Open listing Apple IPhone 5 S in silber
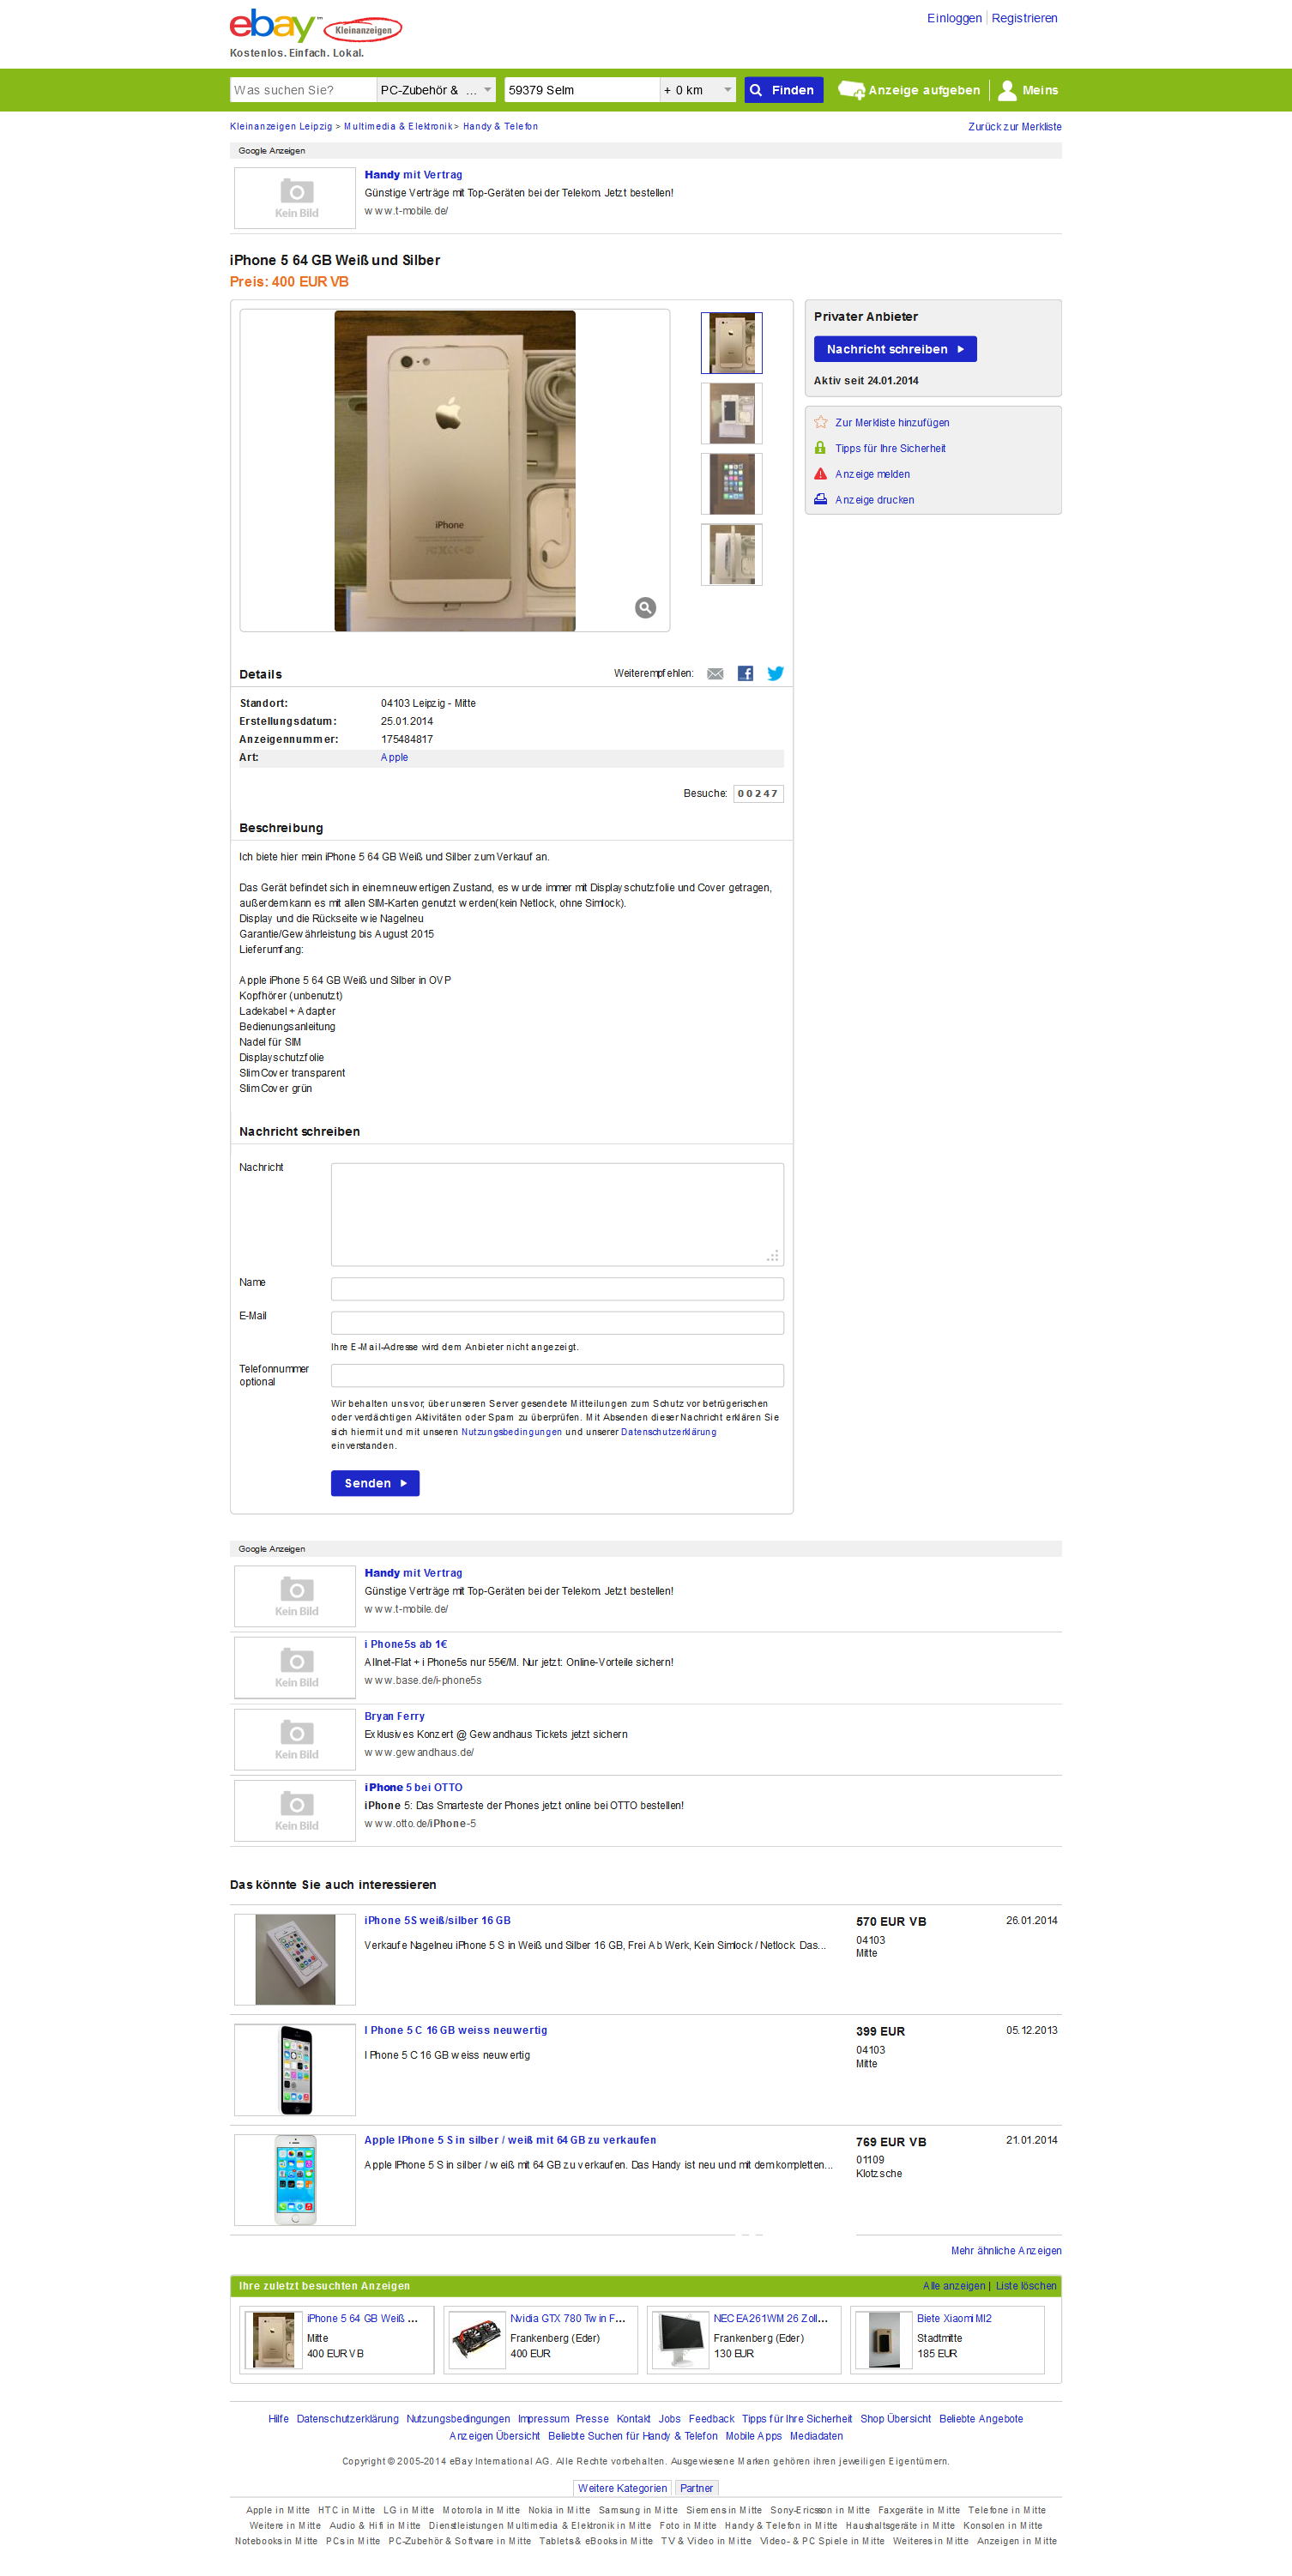 (x=510, y=2140)
